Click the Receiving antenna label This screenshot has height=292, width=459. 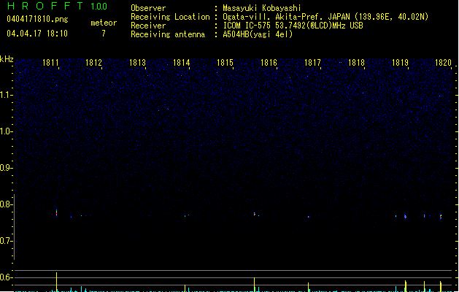tap(168, 34)
